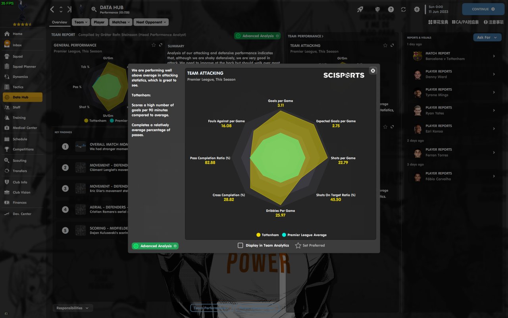Image resolution: width=508 pixels, height=318 pixels.
Task: Open the Responsibilities dropdown
Action: pos(73,308)
